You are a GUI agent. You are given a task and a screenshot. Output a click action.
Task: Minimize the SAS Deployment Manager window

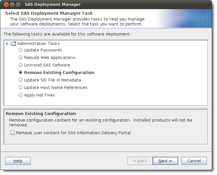(x=12, y=5)
